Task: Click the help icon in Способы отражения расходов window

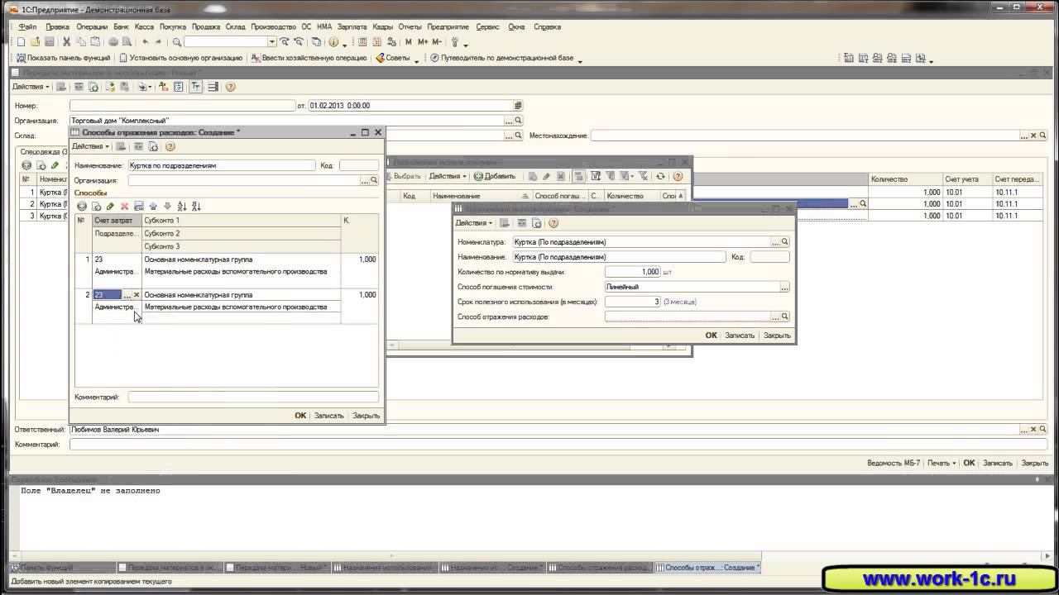Action: point(170,146)
